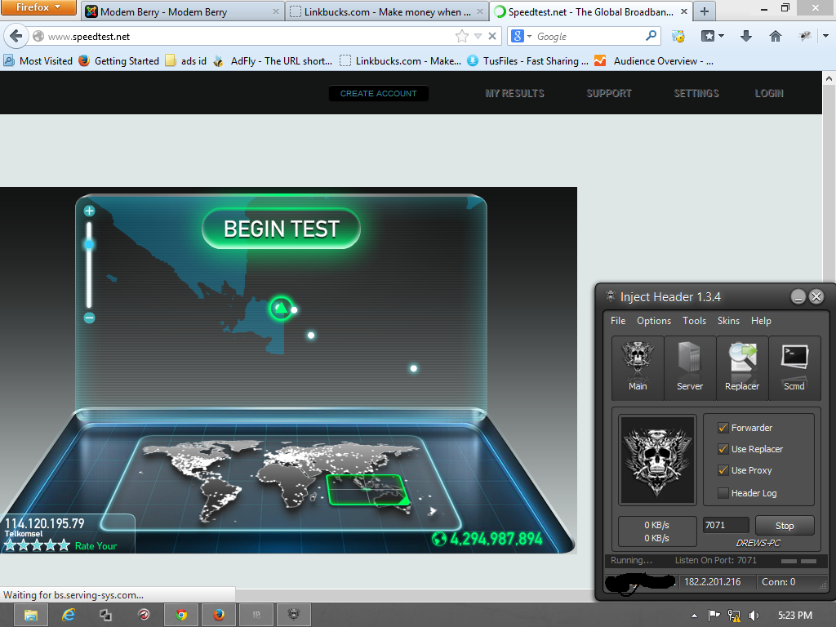
Task: Open the ads id bookmark folder
Action: point(185,60)
